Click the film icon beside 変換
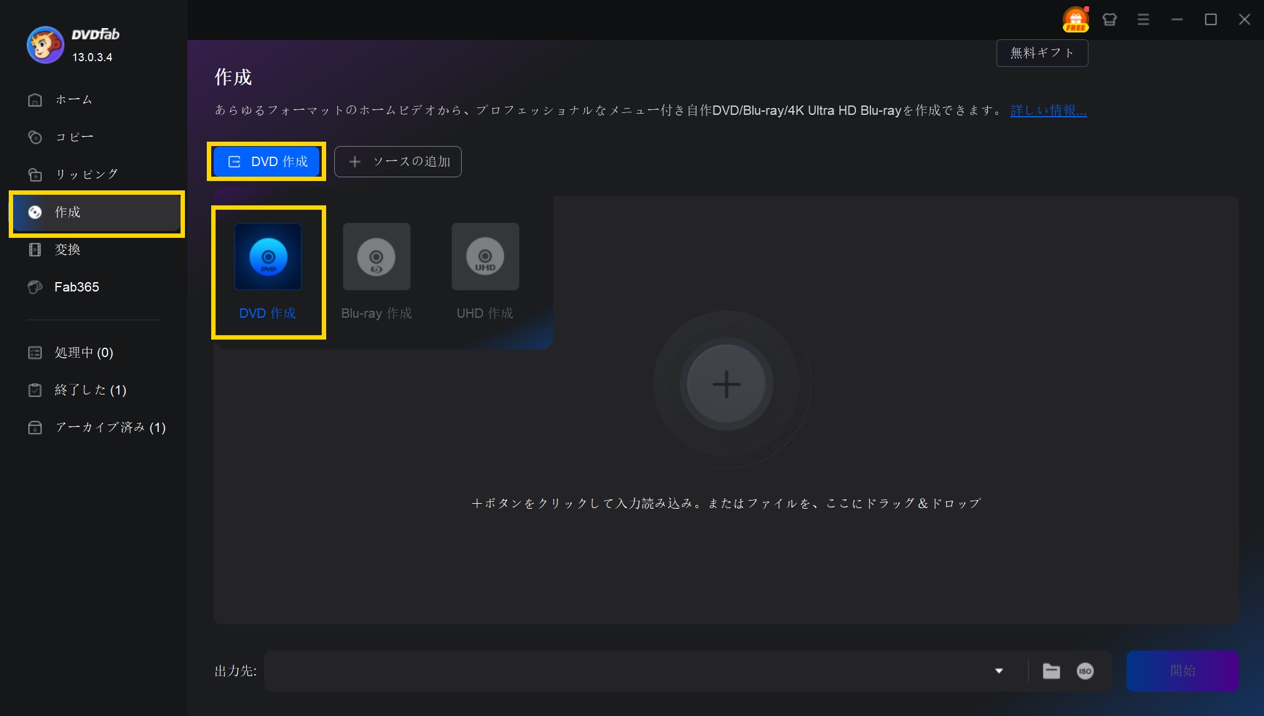 pyautogui.click(x=35, y=250)
